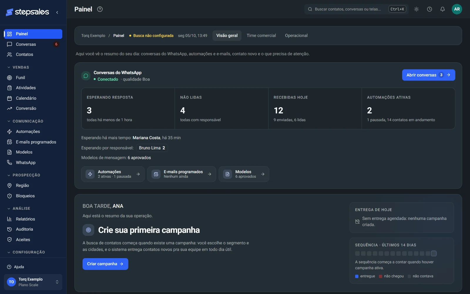Open the Automações shortcut card
This screenshot has height=294, width=470.
pos(113,174)
